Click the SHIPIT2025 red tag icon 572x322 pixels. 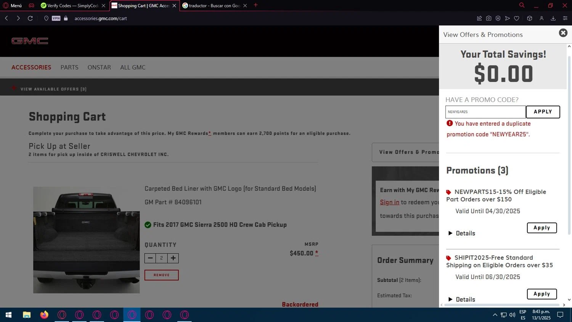448,258
